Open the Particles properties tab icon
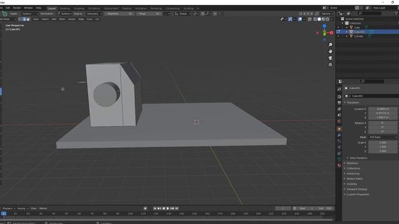Screen dimensions: 399x224 [x=339, y=141]
